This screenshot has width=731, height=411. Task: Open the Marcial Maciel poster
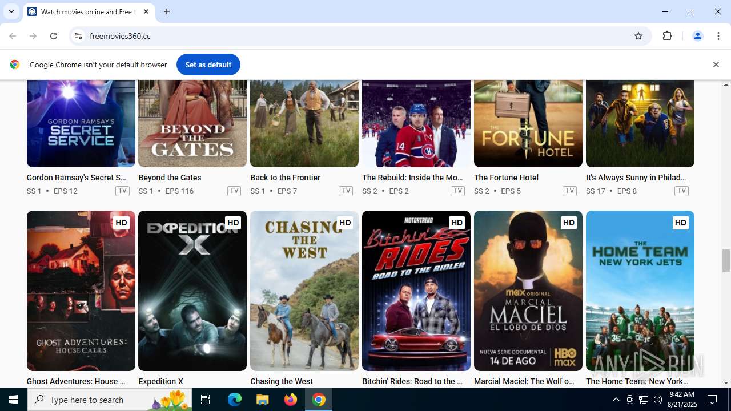click(528, 291)
